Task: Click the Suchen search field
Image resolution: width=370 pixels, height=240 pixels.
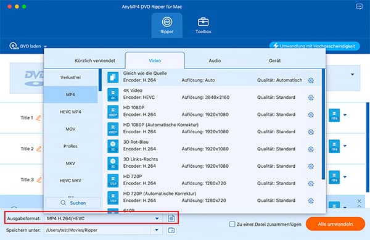Action: tap(73, 203)
